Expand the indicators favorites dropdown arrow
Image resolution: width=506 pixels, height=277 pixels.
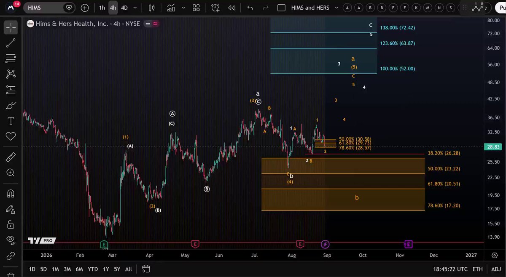coord(183,8)
